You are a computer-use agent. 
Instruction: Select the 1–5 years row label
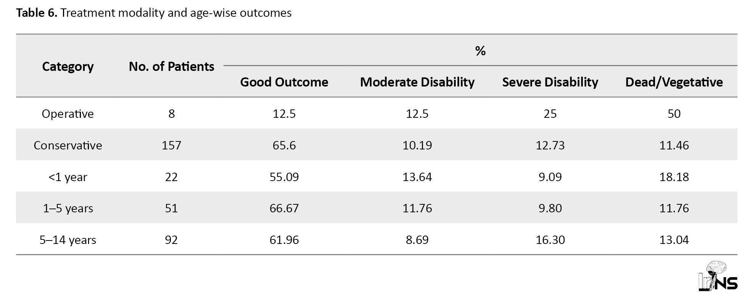click(68, 208)
